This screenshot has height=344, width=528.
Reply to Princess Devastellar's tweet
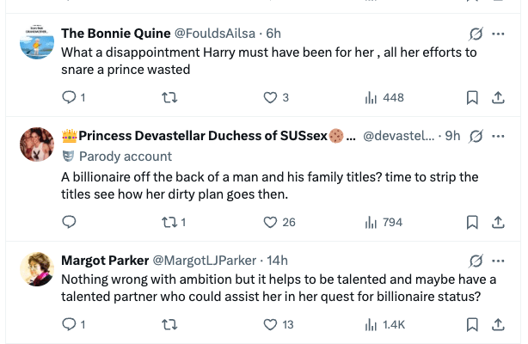(70, 223)
